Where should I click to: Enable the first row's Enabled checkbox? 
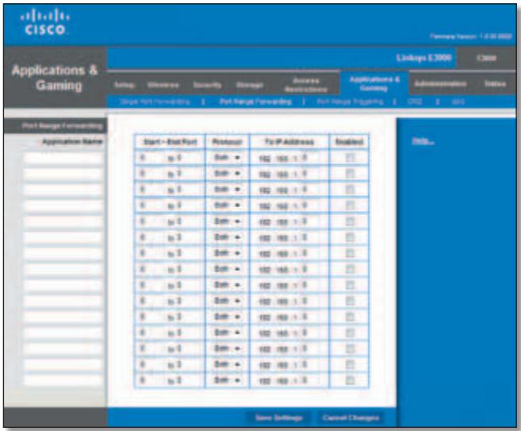(x=350, y=158)
